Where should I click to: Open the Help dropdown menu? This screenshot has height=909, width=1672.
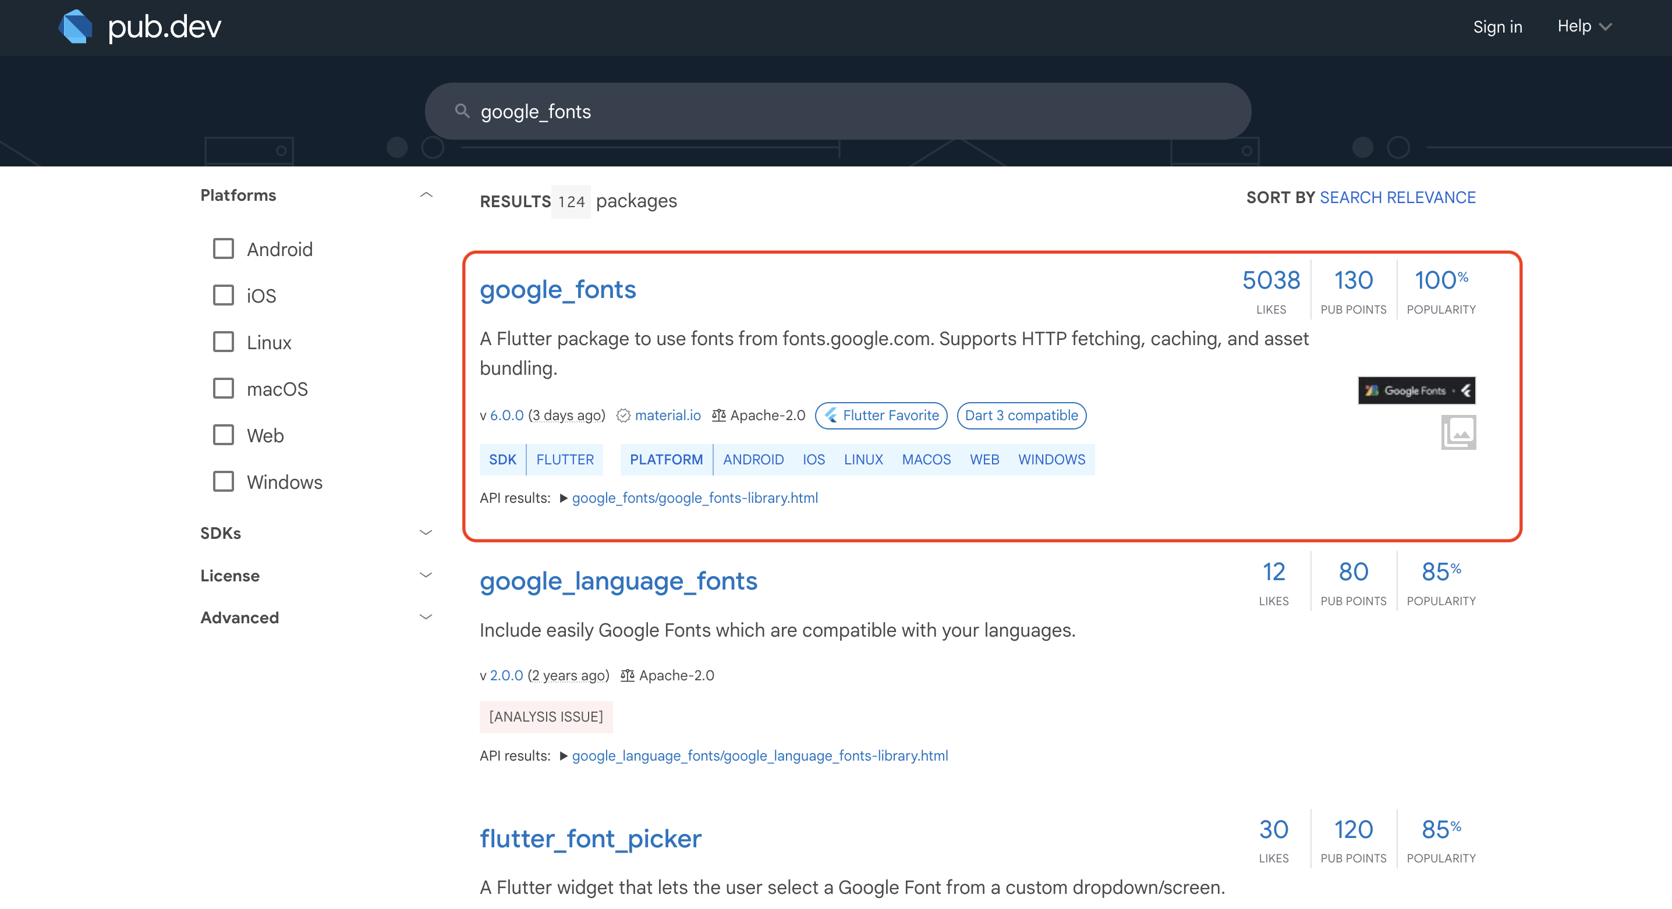1584,27
